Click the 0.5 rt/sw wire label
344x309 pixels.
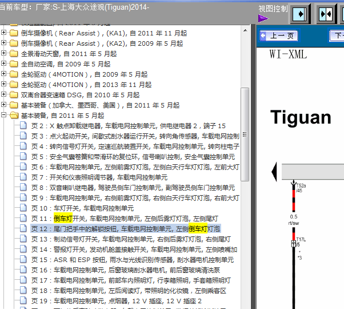[x=294, y=220]
